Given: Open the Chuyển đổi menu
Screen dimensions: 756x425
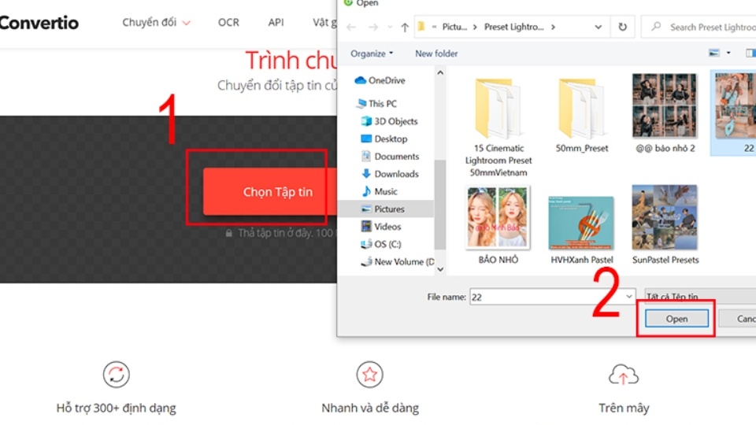Looking at the screenshot, I should [156, 23].
